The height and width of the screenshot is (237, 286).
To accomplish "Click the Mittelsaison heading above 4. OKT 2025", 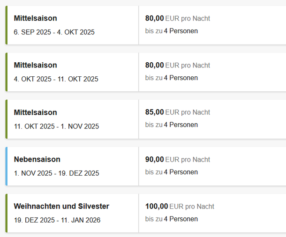I will tap(36, 66).
